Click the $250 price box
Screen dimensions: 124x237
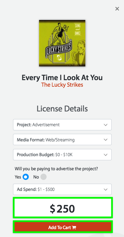click(62, 208)
